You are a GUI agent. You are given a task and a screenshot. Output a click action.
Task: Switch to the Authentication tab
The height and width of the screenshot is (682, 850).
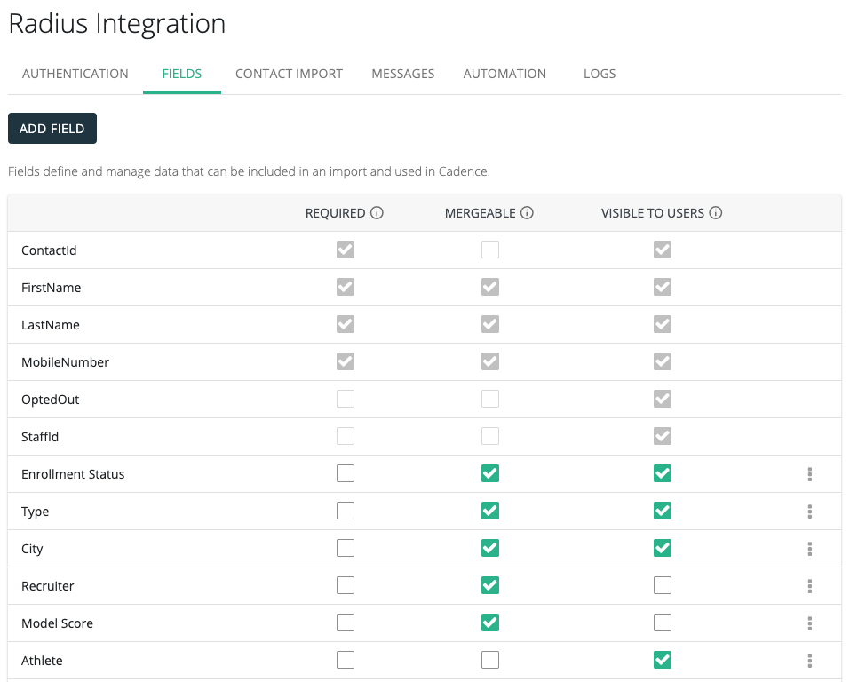click(x=75, y=74)
